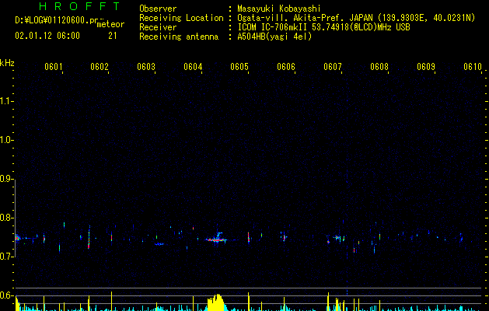The image size is (489, 311).
Task: Click the 0.8 kHz axis label
Action: click(6, 218)
